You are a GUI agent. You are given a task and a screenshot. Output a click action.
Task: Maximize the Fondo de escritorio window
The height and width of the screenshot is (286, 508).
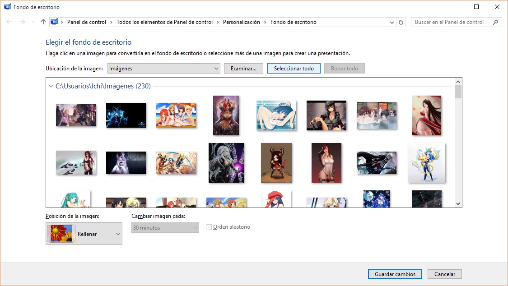(476, 7)
